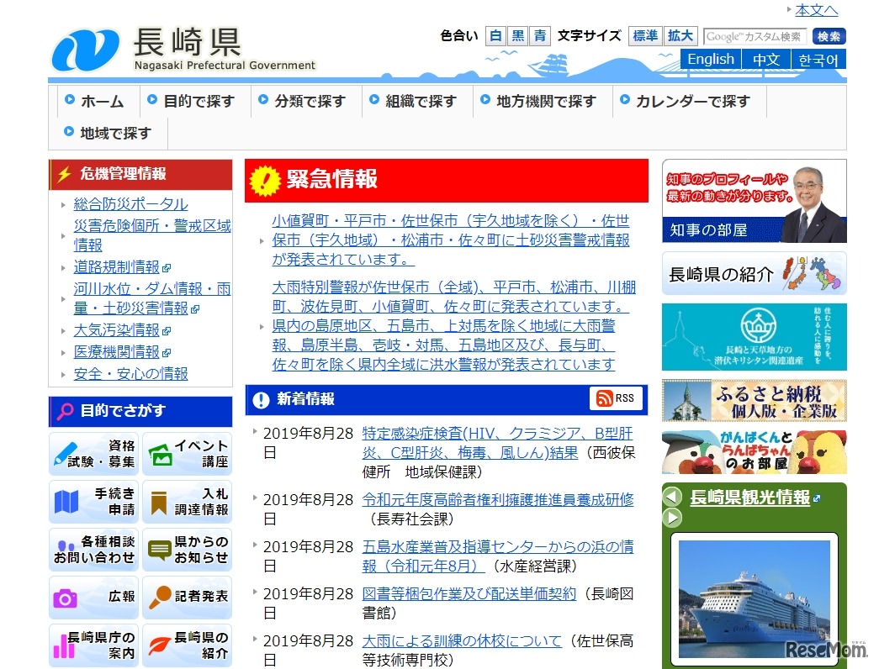
Task: Open 五島水産業普及指導センター news link
Action: tap(498, 556)
